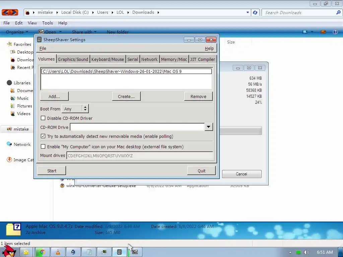Click New folder in Explorer toolbar
Screen dimensions: 343x257
(x=118, y=32)
